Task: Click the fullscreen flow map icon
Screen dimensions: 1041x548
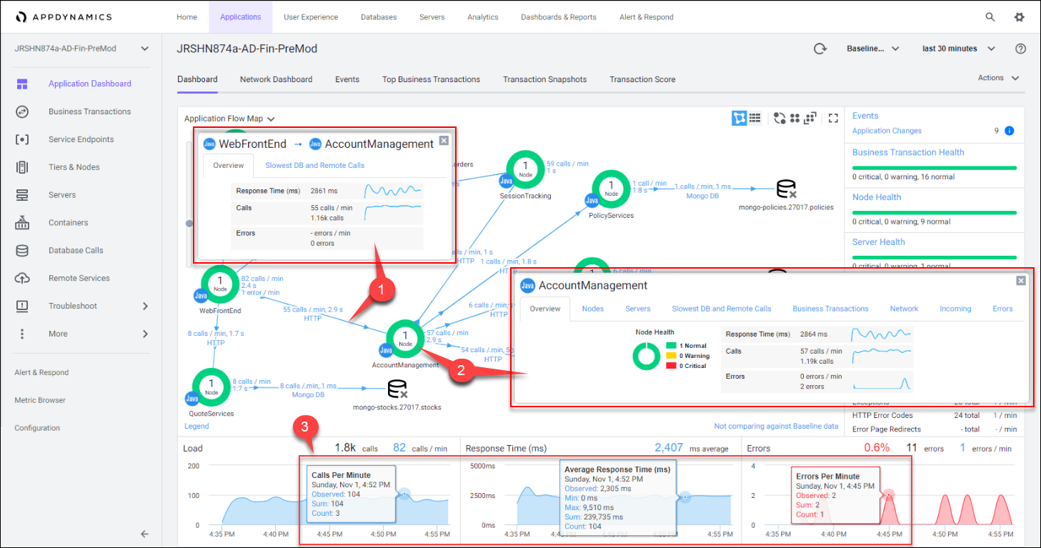Action: [x=832, y=118]
